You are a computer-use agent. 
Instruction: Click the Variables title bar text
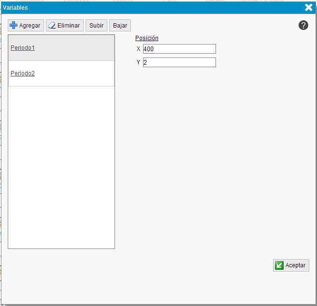point(15,8)
